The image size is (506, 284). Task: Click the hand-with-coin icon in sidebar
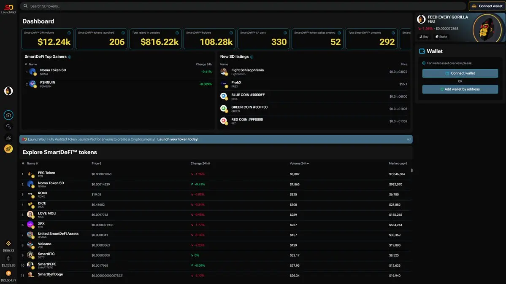[8, 137]
